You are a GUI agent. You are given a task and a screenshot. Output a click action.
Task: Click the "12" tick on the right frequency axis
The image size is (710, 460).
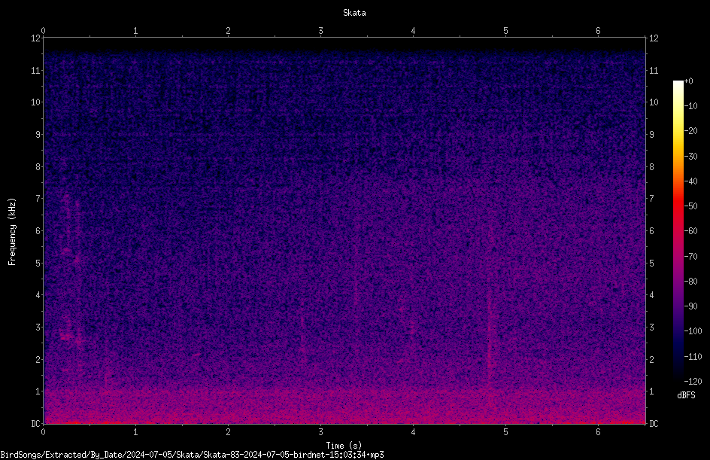654,38
